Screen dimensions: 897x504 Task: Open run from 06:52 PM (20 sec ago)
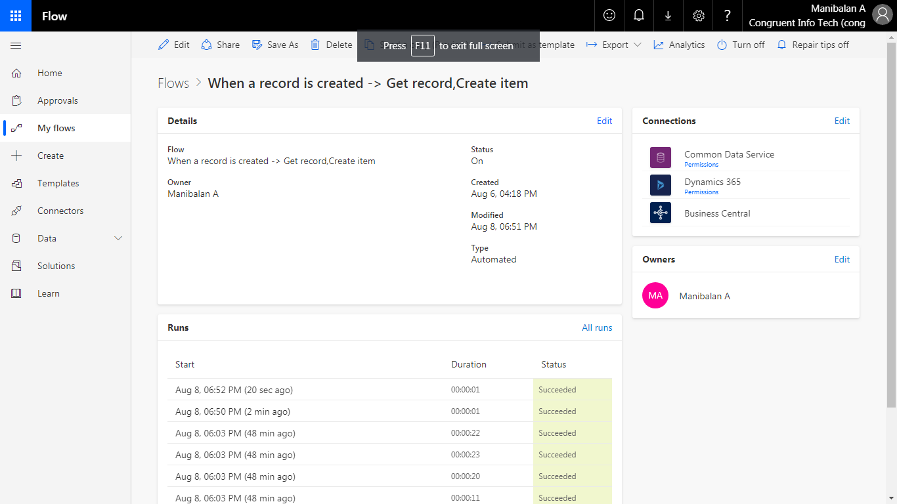[389, 390]
